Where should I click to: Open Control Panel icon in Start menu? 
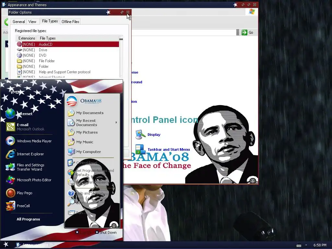click(x=71, y=163)
